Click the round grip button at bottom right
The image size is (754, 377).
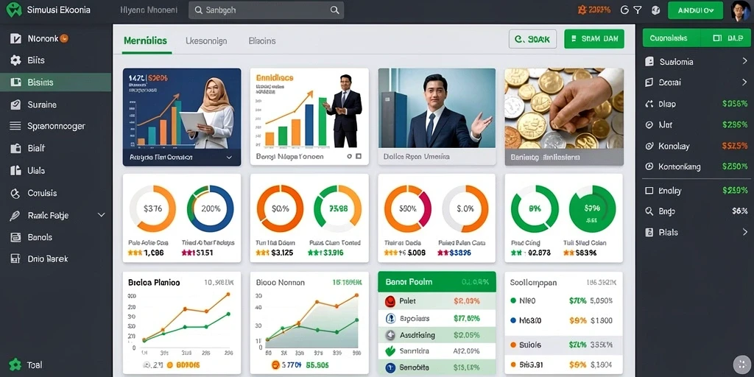[742, 364]
